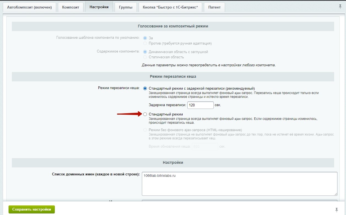Select "Динамическая область с заглушкой" radio
Image resolution: width=346 pixels, height=215 pixels.
(x=145, y=52)
